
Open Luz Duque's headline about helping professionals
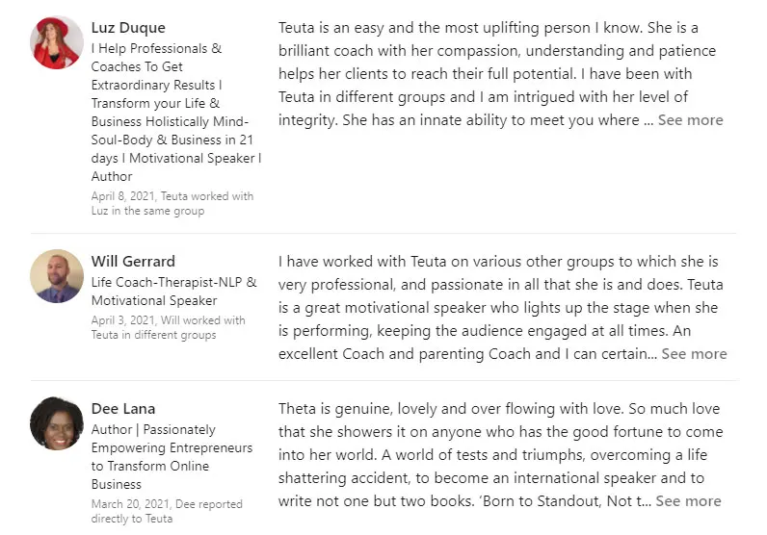click(176, 113)
